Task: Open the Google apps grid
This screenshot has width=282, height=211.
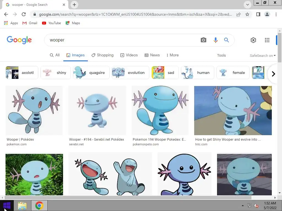Action: pos(267,40)
